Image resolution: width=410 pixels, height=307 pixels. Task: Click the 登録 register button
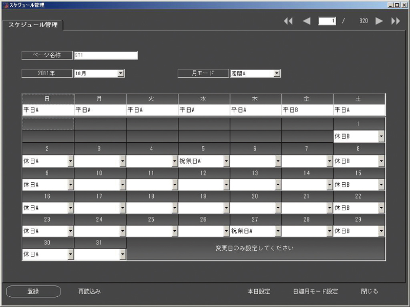(33, 291)
